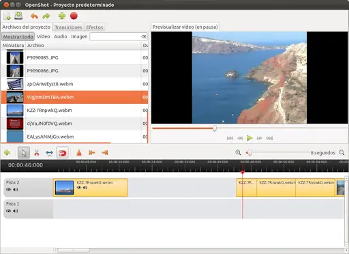The height and width of the screenshot is (254, 349).
Task: Open the Transiciones tab
Action: click(x=68, y=27)
